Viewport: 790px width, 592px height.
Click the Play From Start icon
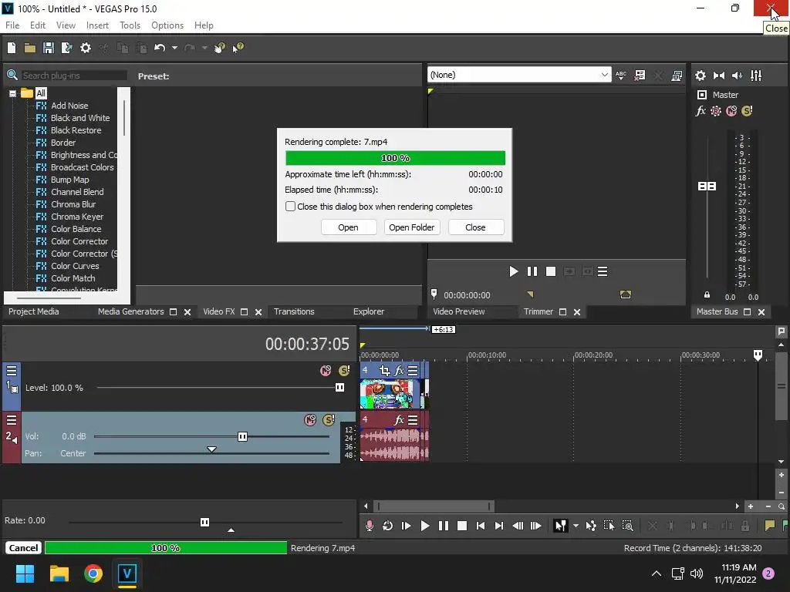[x=406, y=526]
